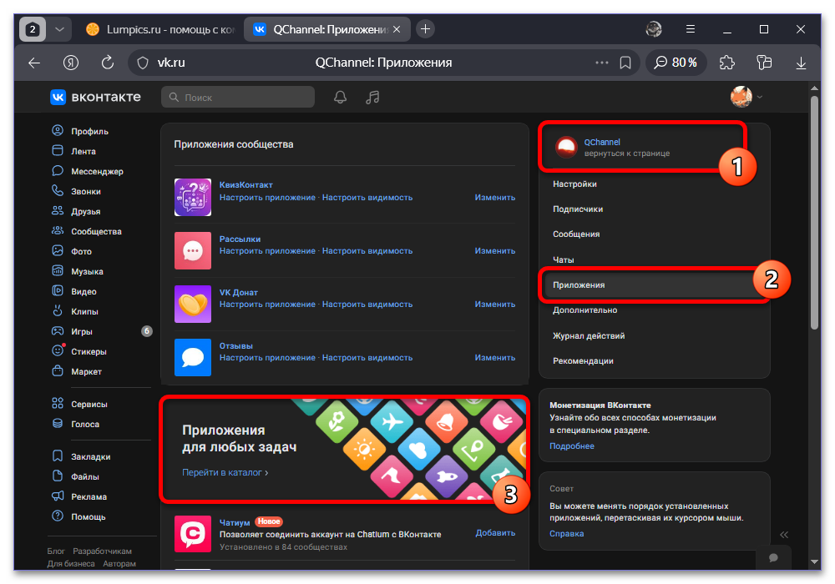835x584 pixels.
Task: Open the music note player icon
Action: click(372, 98)
